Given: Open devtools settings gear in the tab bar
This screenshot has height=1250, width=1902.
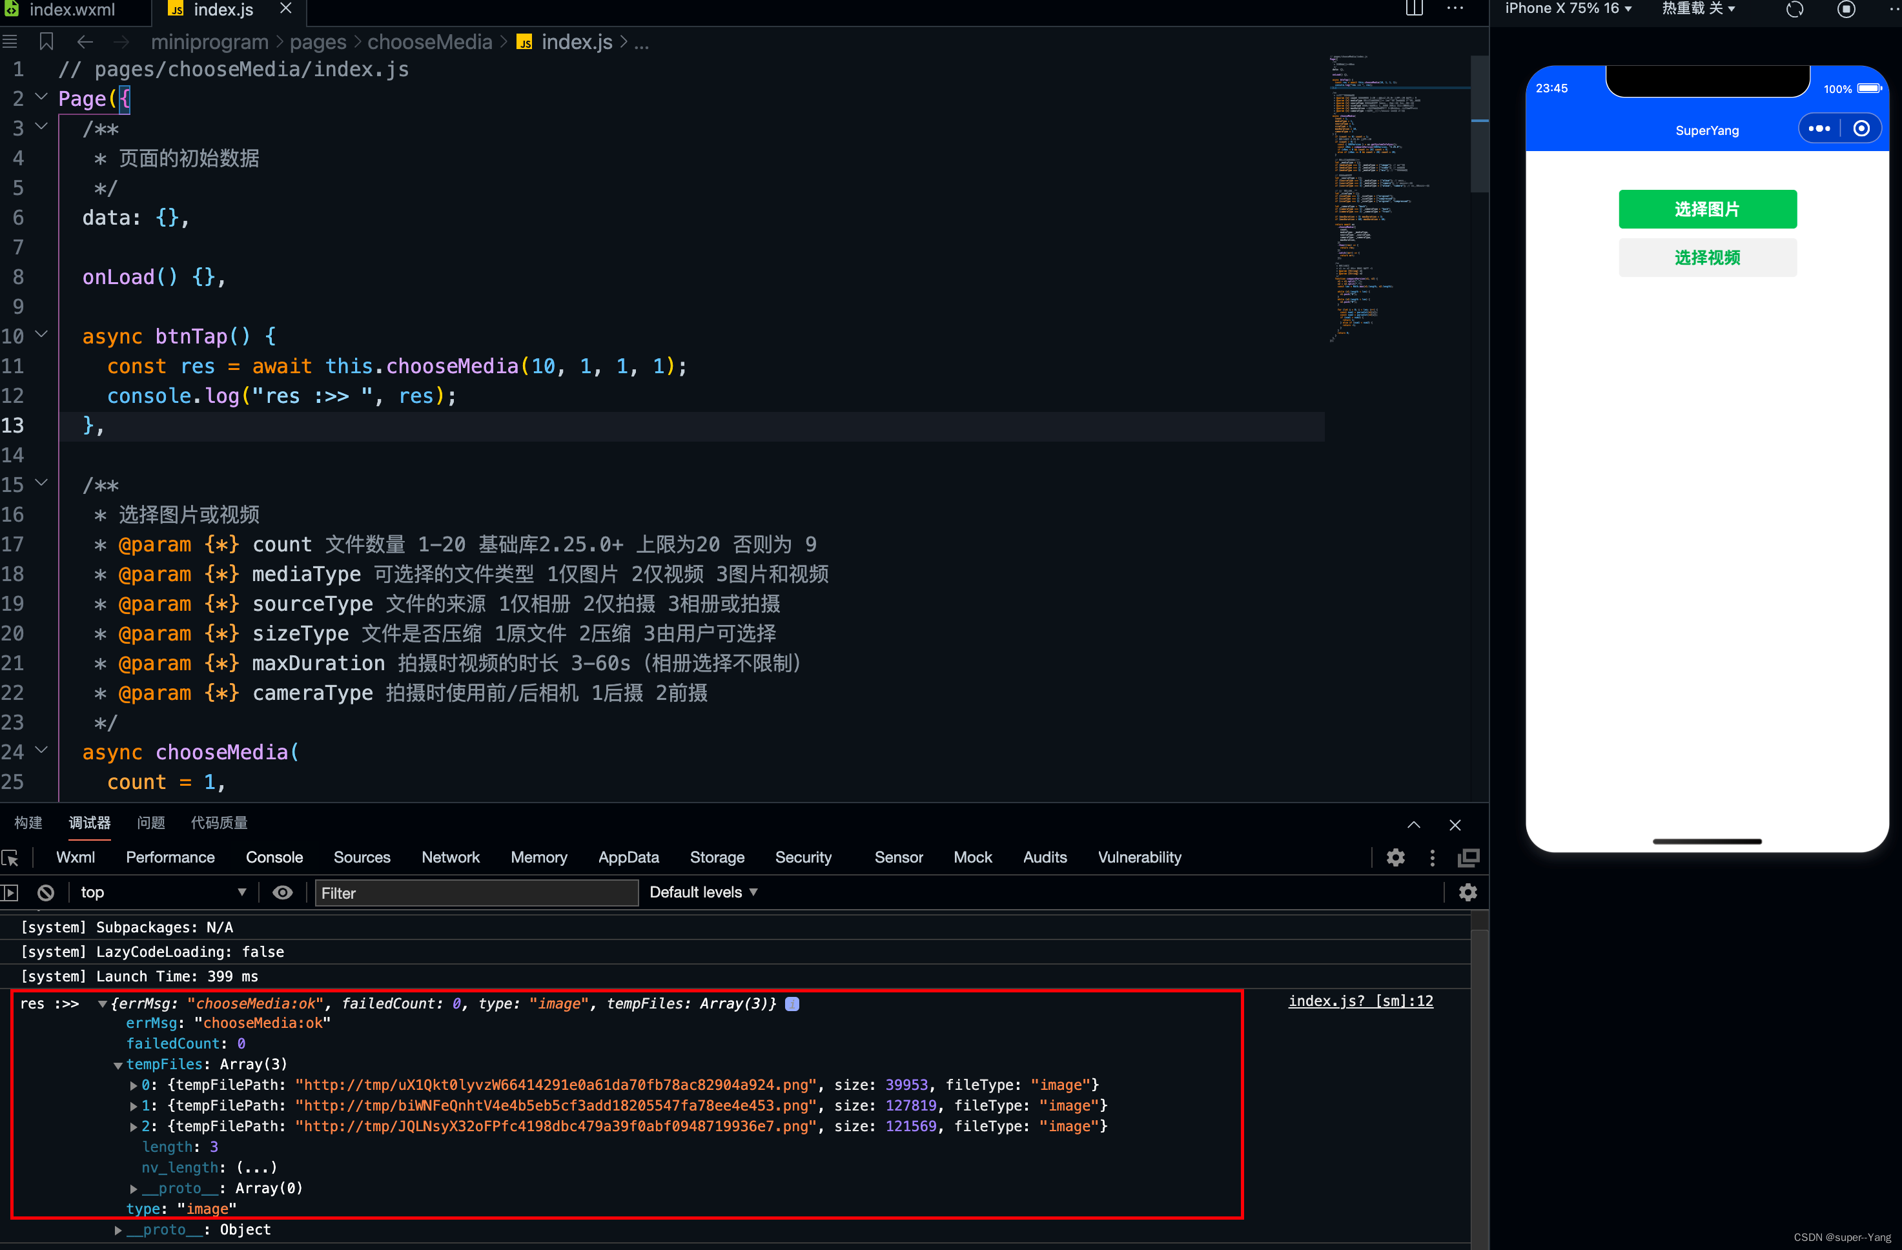Looking at the screenshot, I should click(x=1395, y=857).
